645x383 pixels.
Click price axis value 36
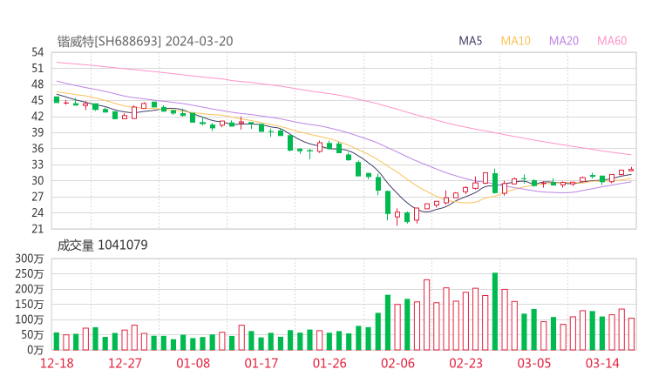click(37, 148)
